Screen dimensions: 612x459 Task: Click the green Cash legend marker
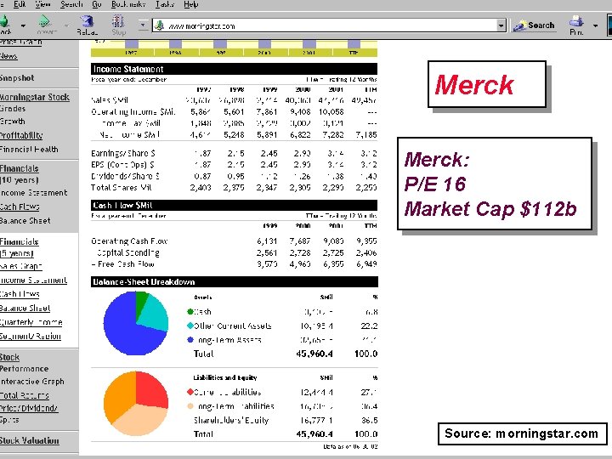click(190, 311)
